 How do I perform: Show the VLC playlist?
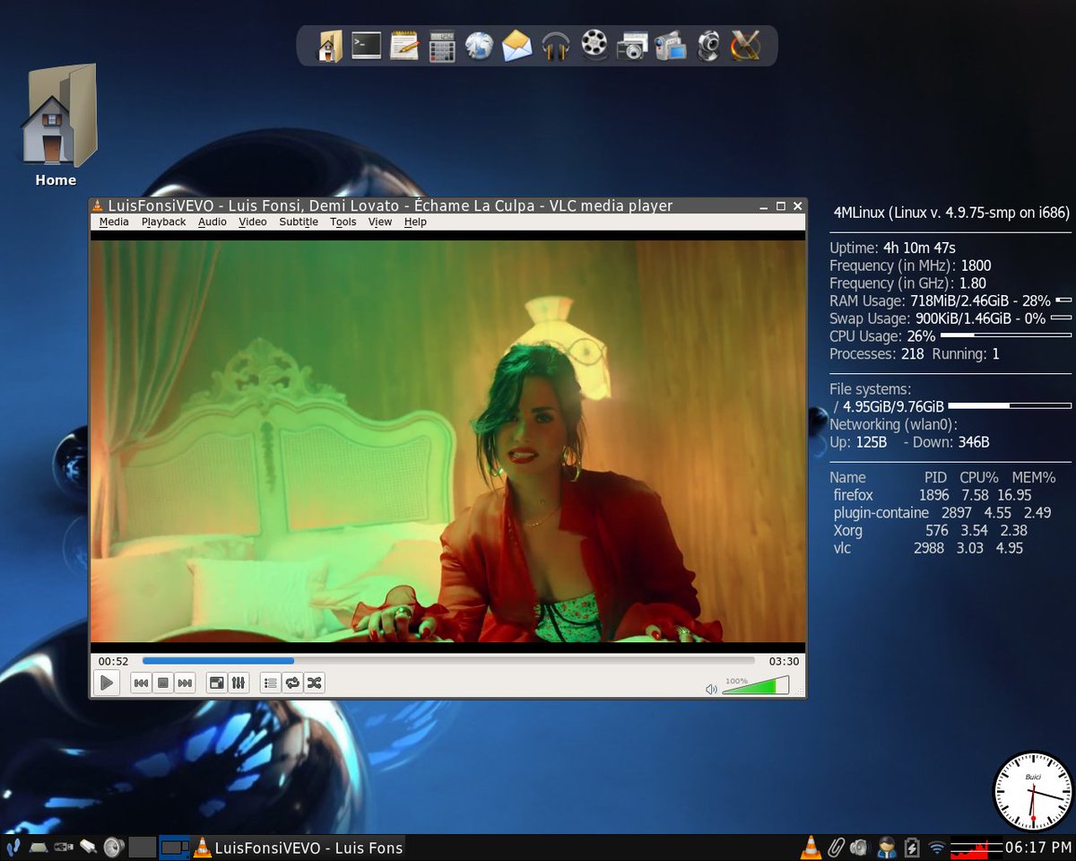pos(271,683)
